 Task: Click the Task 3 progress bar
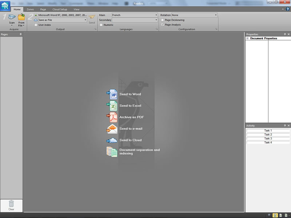(268, 138)
